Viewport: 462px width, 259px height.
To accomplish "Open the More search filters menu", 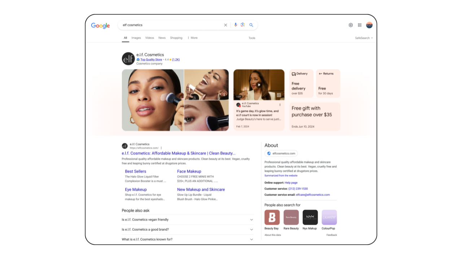I will [x=193, y=38].
